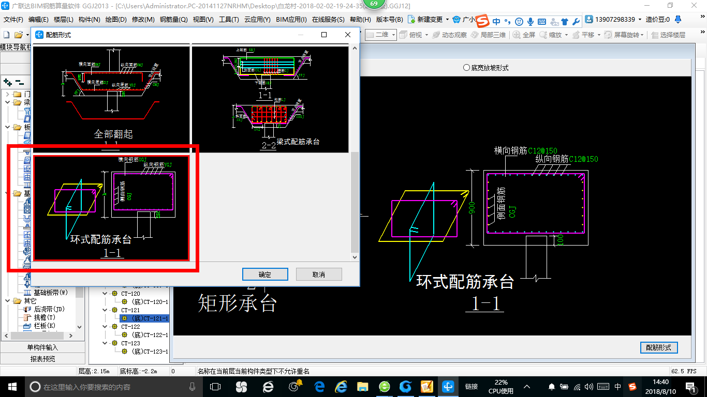This screenshot has height=397, width=707.
Task: Collapse the CT-122 tree node
Action: 106,327
